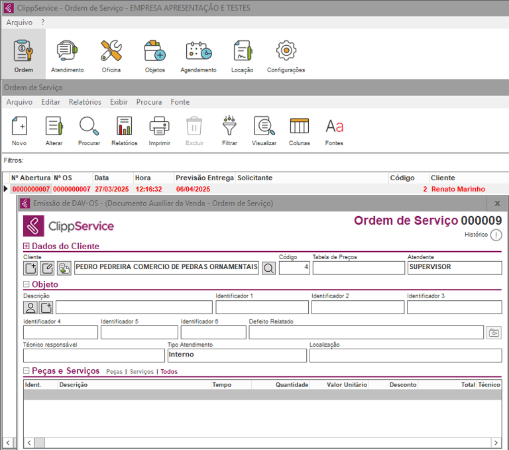Click the camera icon beside Defeito Relatado
Viewport: 509px width, 450px height.
[x=493, y=333]
